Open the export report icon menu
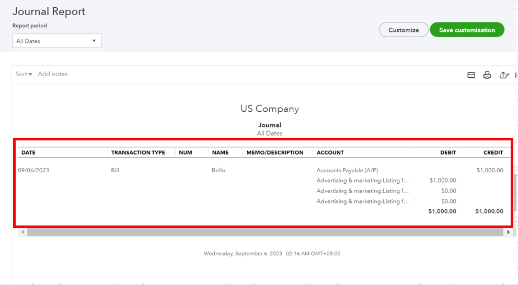518x285 pixels. coord(504,75)
